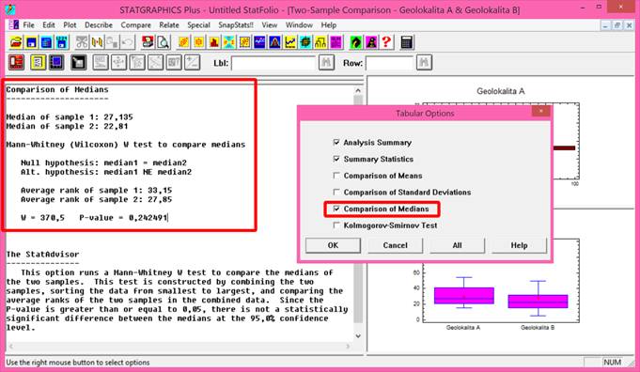Open the print preview magnifier icon
Image resolution: width=640 pixels, height=372 pixels.
pyautogui.click(x=163, y=42)
